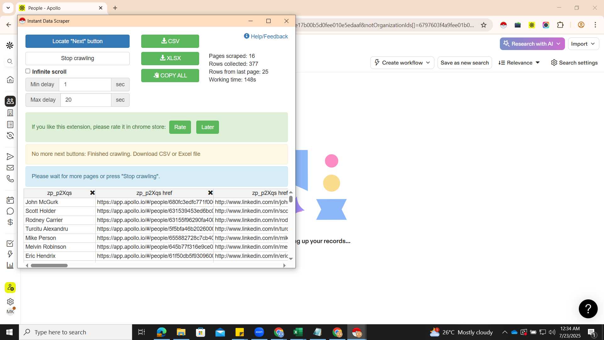Open Sequences paper-plane icon in sidebar
This screenshot has height=340, width=604.
(x=10, y=156)
